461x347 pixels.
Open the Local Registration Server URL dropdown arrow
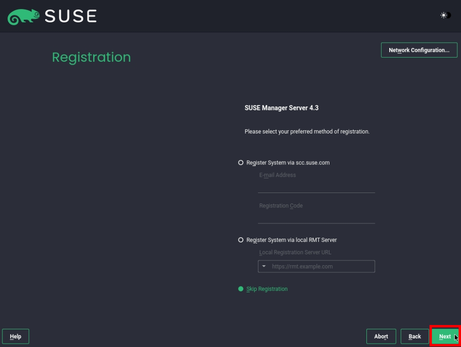(x=264, y=266)
